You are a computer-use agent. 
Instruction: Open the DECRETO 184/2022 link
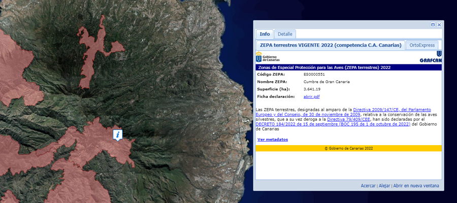333,124
